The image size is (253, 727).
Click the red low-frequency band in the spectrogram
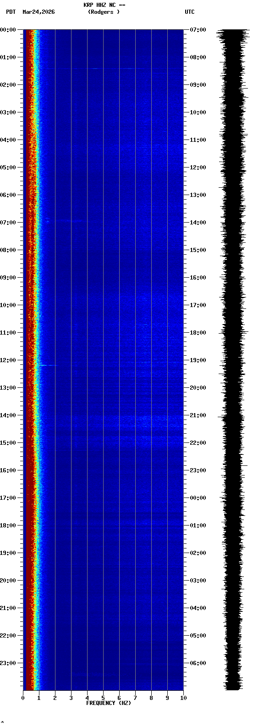[x=30, y=360]
